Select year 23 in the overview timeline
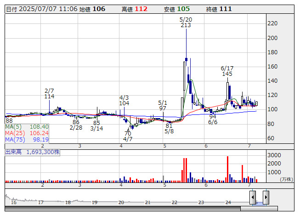This screenshot has height=216, width=300. coord(201,202)
